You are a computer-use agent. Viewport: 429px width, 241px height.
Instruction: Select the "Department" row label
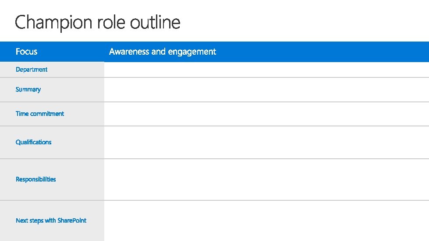click(32, 70)
